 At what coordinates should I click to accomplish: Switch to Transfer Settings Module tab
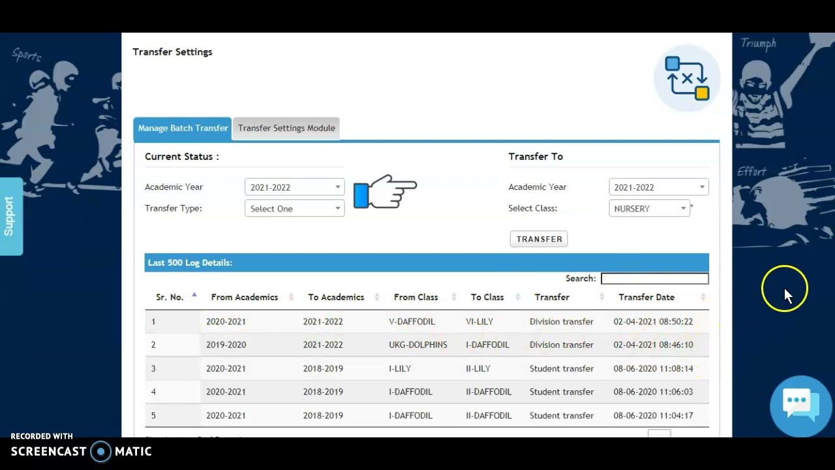286,129
